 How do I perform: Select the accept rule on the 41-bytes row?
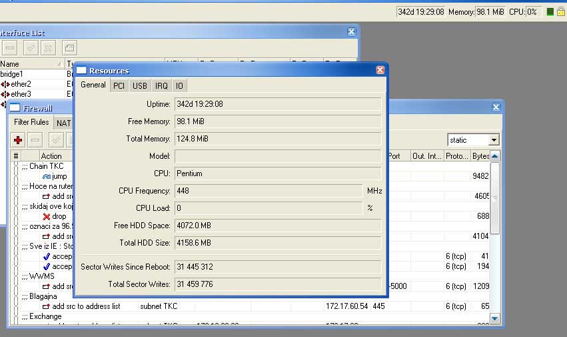[46, 256]
